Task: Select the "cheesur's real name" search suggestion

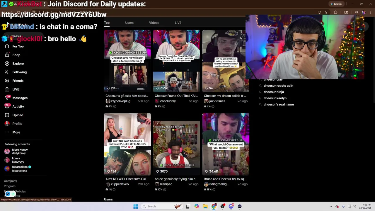Action: click(x=279, y=104)
